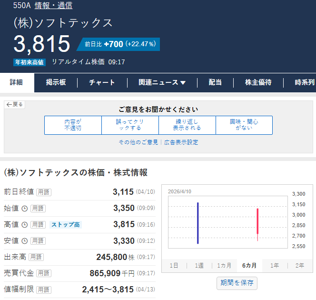This screenshot has height=300, width=316.
Task: Click the 安値 value 3,330
Action: coord(124,241)
